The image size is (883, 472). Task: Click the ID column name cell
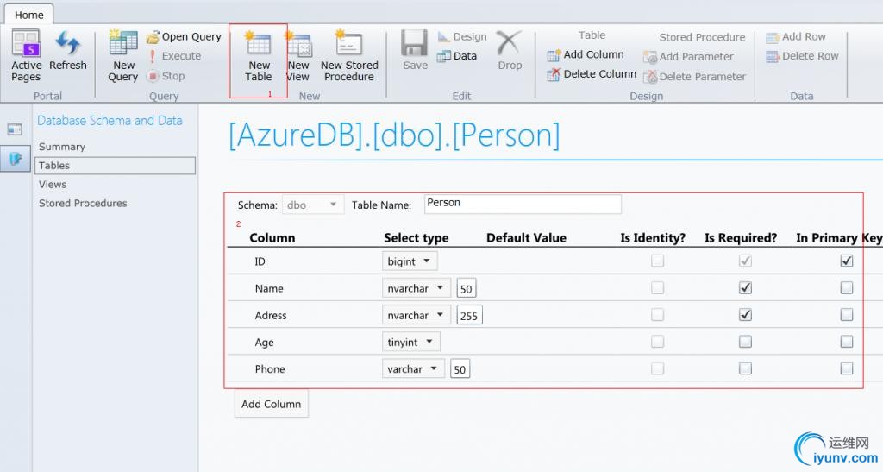pos(260,261)
